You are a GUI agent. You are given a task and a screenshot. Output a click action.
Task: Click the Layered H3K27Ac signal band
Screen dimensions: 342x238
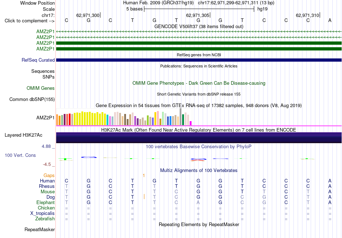[x=199, y=138]
